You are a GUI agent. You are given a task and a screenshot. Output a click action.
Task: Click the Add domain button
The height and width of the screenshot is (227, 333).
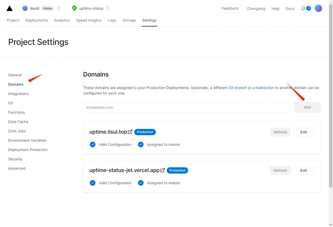(307, 107)
